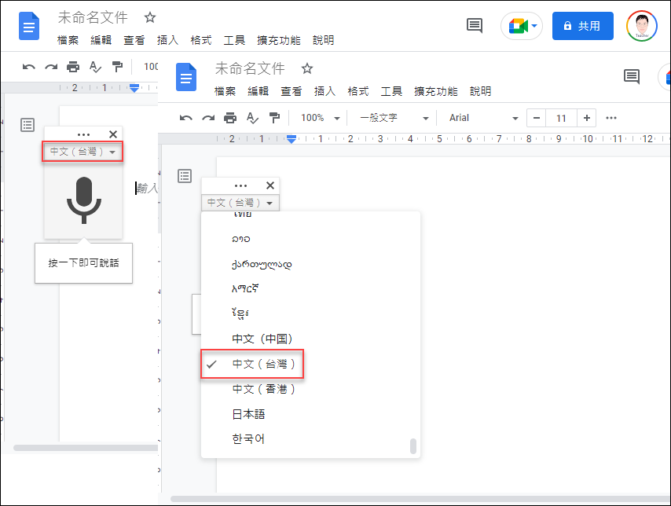This screenshot has width=671, height=506.
Task: Open the 一般文字 paragraph style dropdown
Action: coord(394,118)
